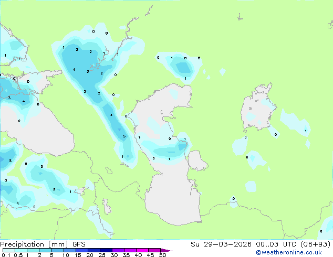Click the '30' legend scale label

pyautogui.click(x=114, y=255)
